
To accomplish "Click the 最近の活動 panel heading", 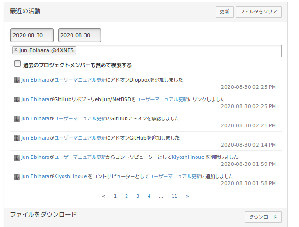I will coord(25,11).
